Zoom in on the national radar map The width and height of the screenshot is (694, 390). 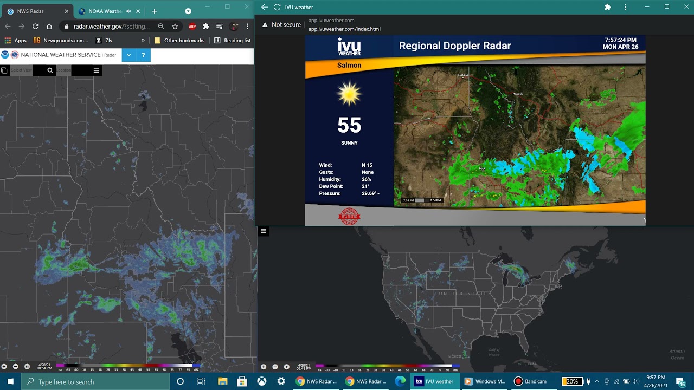[x=264, y=367]
